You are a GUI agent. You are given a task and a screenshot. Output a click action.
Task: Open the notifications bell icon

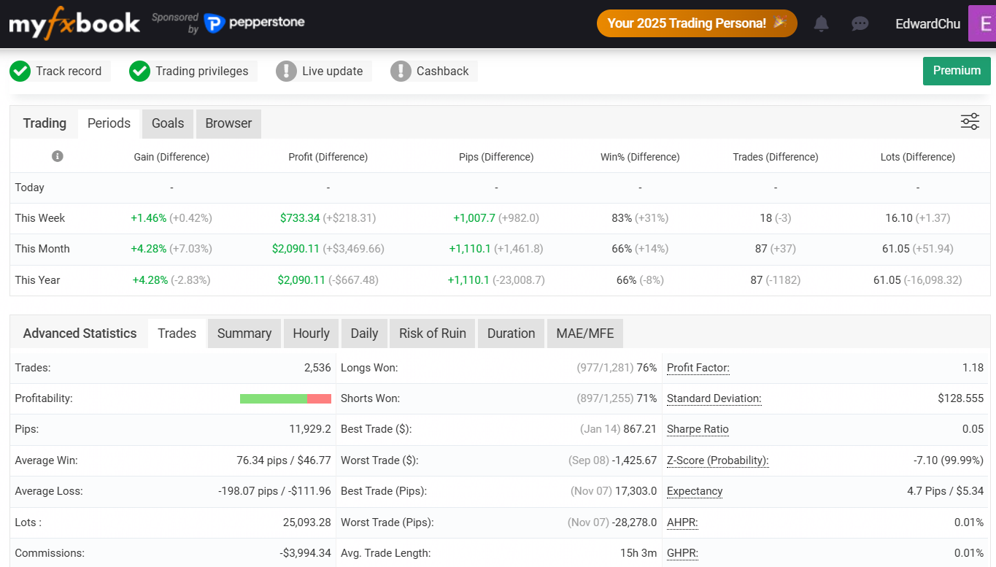(x=821, y=23)
